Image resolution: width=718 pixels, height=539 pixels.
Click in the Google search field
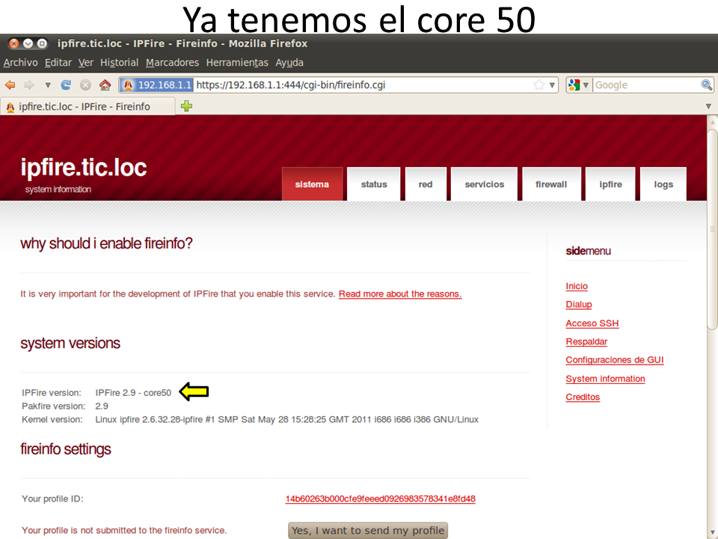pos(643,85)
